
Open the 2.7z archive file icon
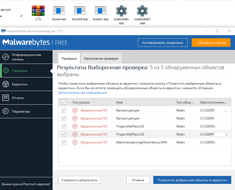tap(38, 11)
